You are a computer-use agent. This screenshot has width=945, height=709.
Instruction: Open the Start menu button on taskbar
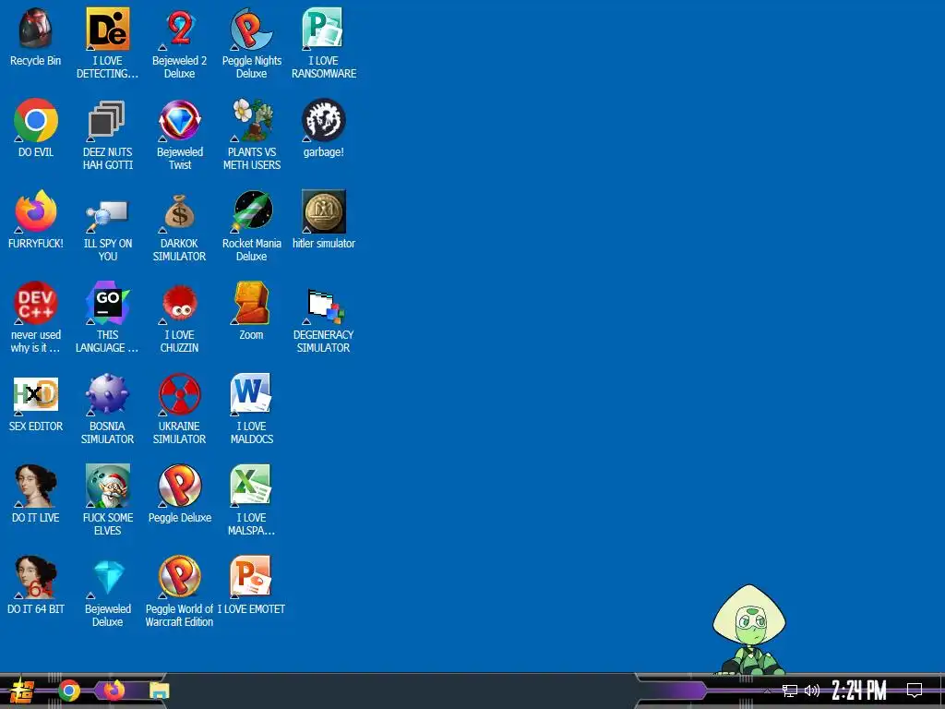pos(22,691)
